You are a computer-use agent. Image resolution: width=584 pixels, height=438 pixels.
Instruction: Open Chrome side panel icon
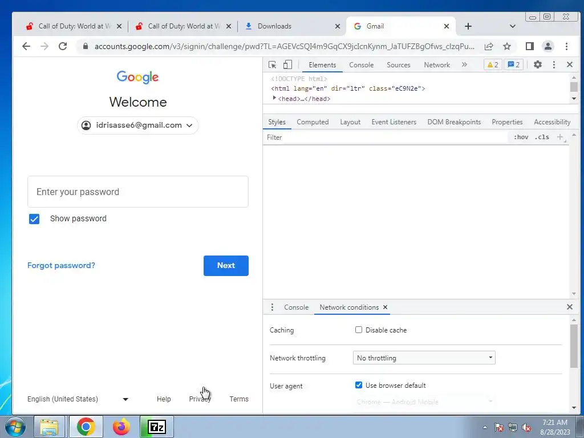(x=530, y=46)
